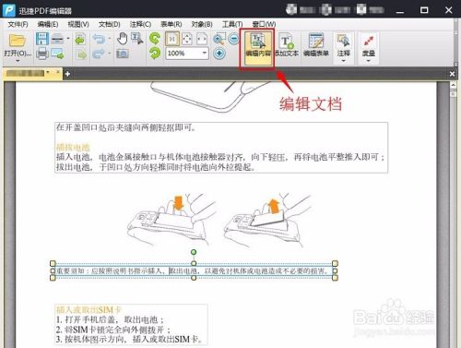The width and height of the screenshot is (461, 348).
Task: Zoom out with the minus button
Action: (234, 39)
